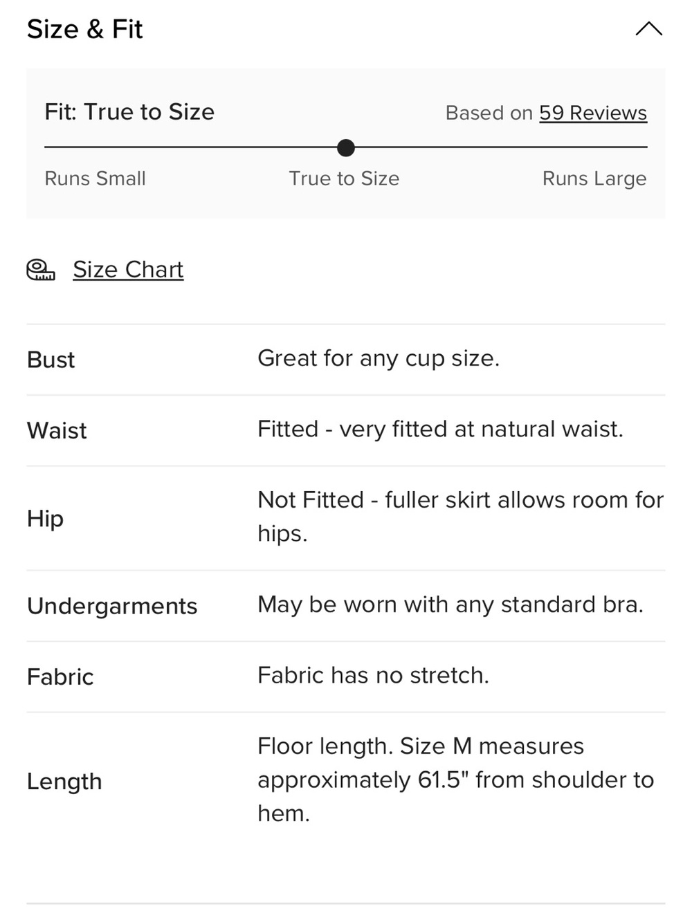Screen dimensions: 692x922
Task: Select the Runs Small label
Action: tap(95, 178)
